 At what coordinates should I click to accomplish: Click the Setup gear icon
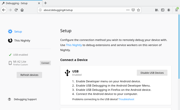click(x=10, y=31)
